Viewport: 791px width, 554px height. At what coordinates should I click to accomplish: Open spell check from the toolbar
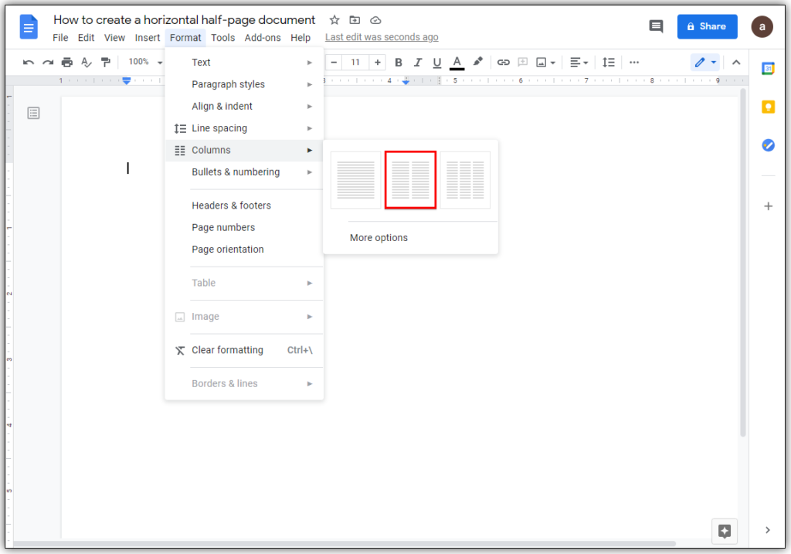(85, 62)
